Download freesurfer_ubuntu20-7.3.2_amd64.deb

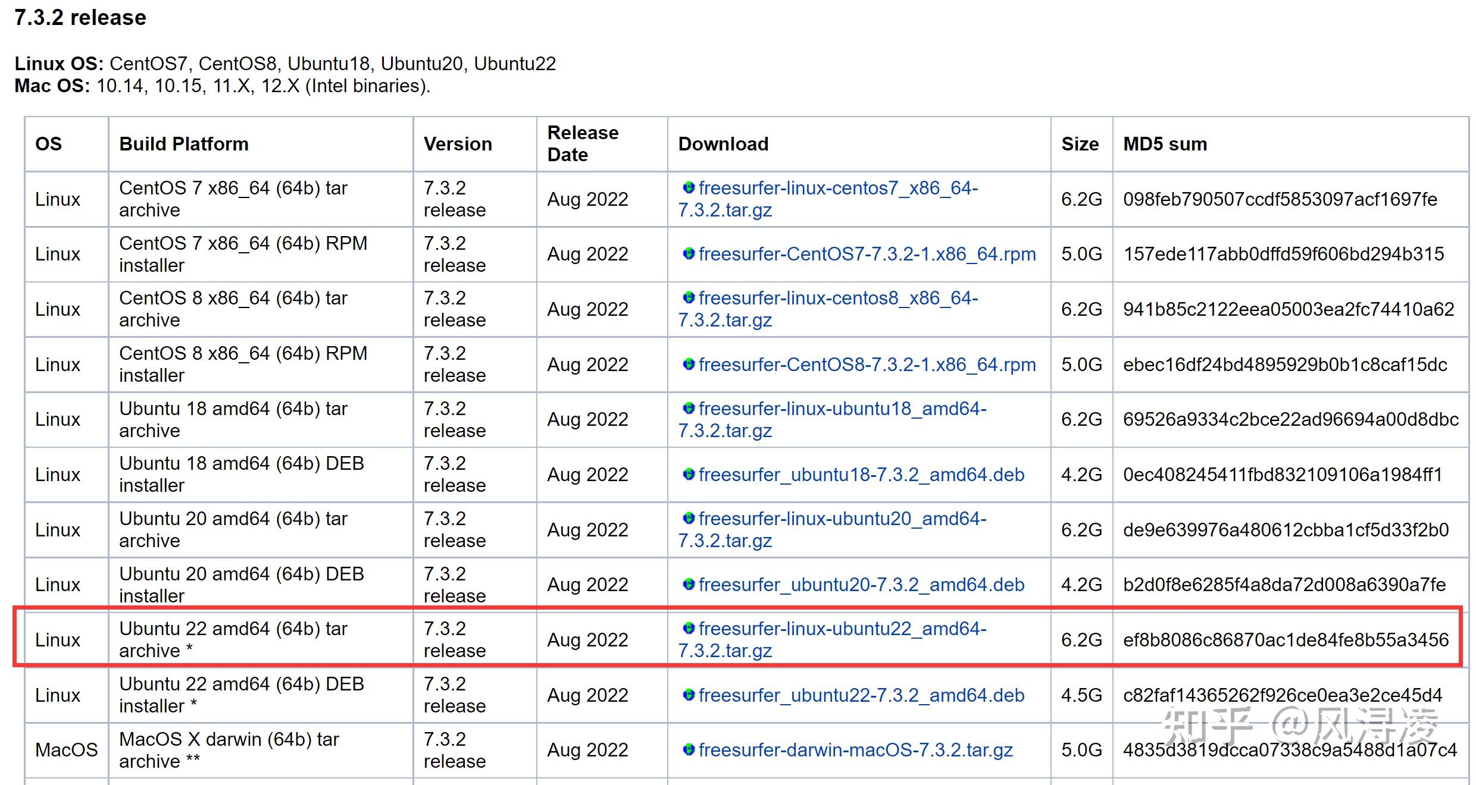click(861, 585)
